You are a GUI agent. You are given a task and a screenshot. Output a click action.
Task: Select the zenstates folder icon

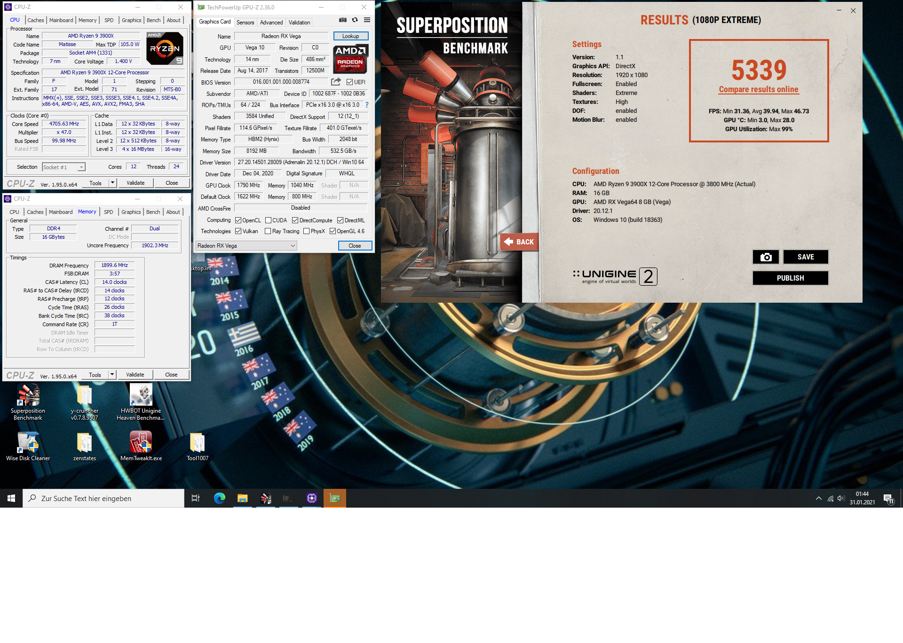point(85,446)
